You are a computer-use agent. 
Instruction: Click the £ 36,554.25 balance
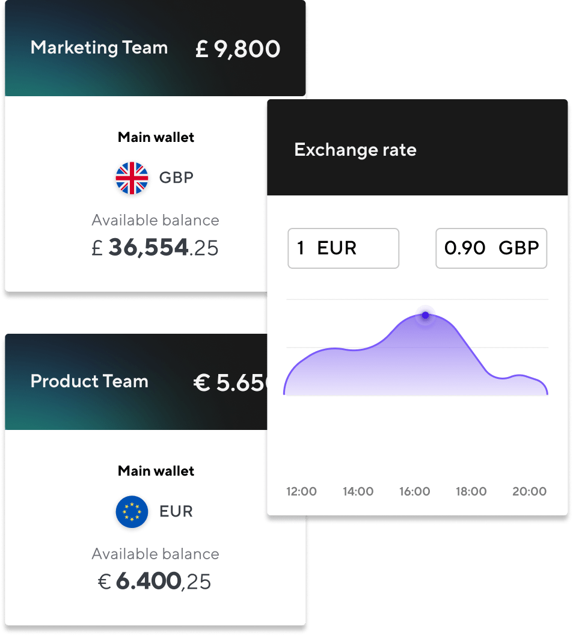click(x=155, y=247)
